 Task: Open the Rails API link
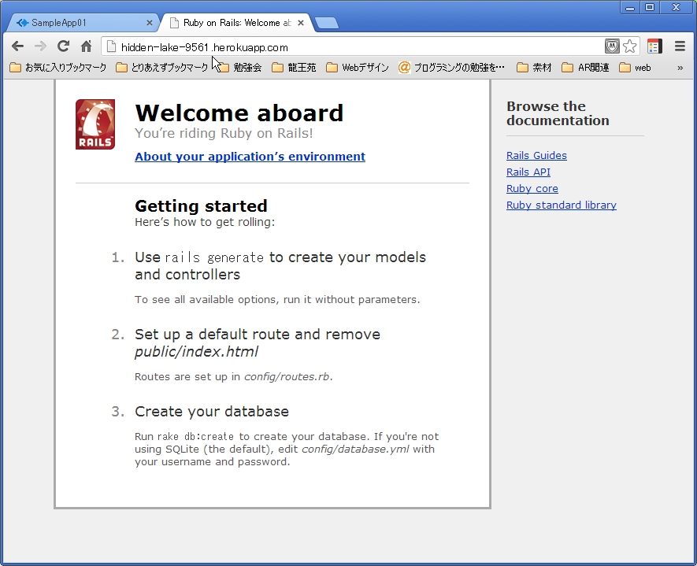528,172
